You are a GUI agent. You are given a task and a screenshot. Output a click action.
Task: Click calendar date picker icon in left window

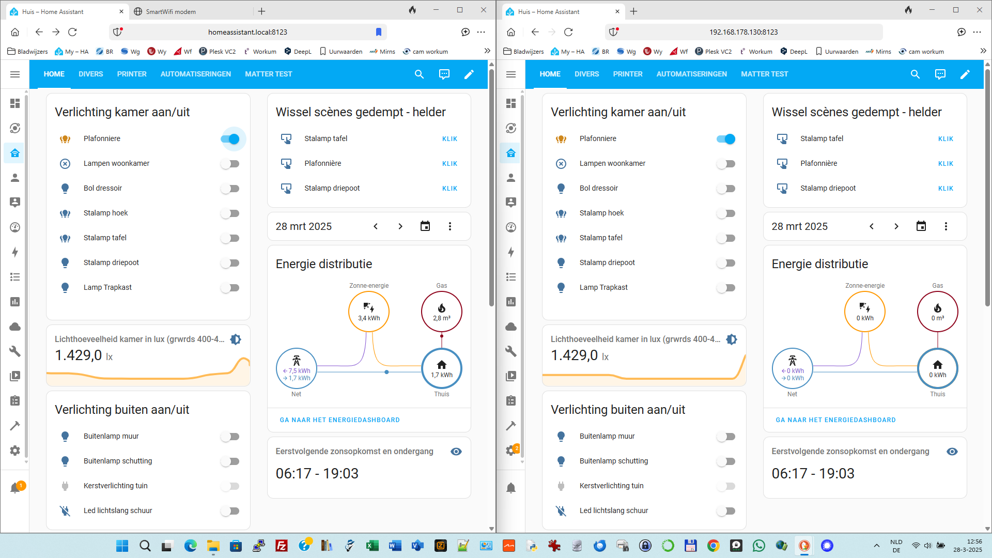pyautogui.click(x=425, y=226)
